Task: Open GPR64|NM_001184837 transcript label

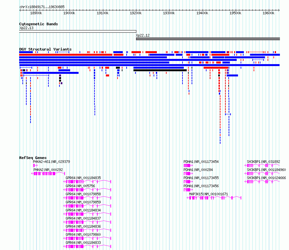Action: click(83, 218)
